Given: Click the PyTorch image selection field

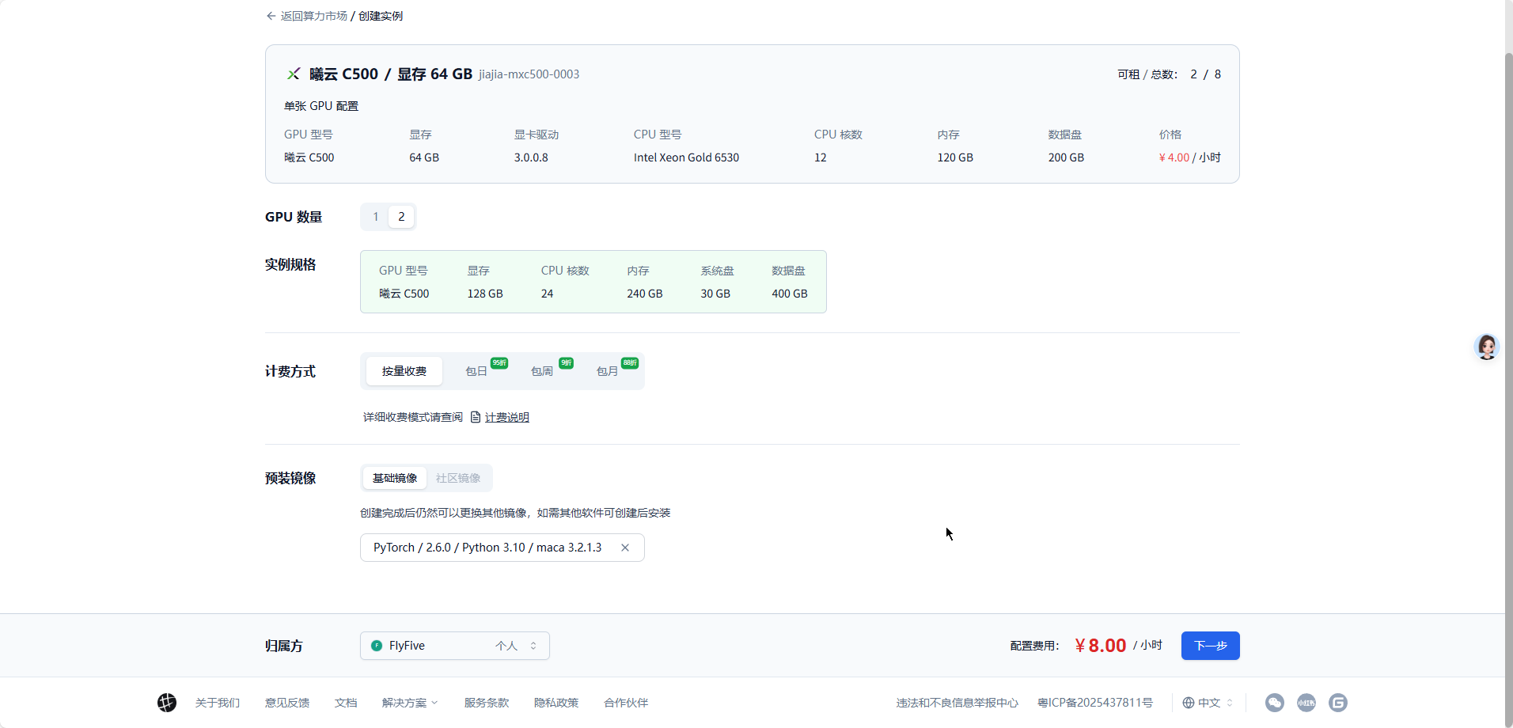Looking at the screenshot, I should click(x=487, y=548).
